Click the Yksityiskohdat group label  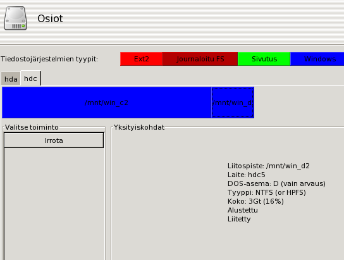(x=139, y=127)
